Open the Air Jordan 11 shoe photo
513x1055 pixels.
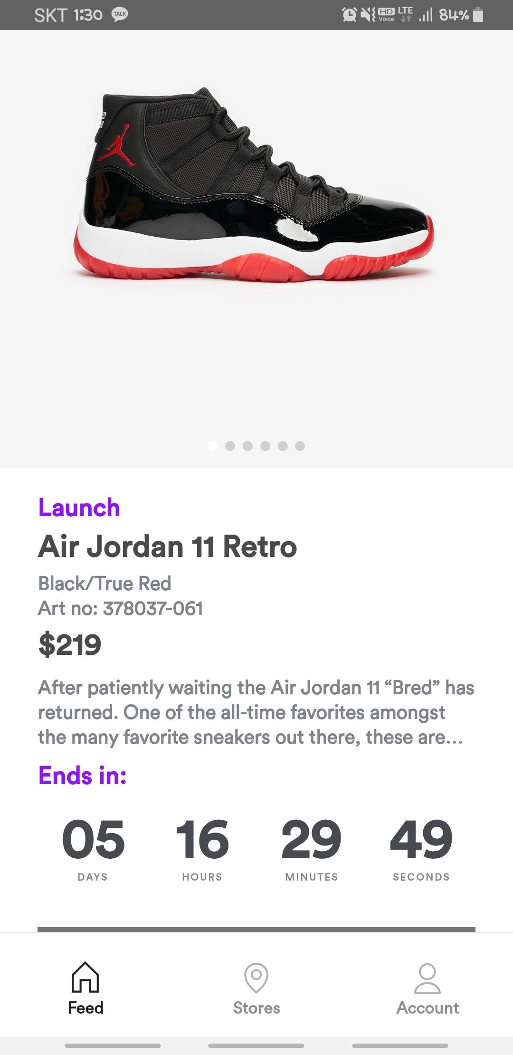[254, 185]
